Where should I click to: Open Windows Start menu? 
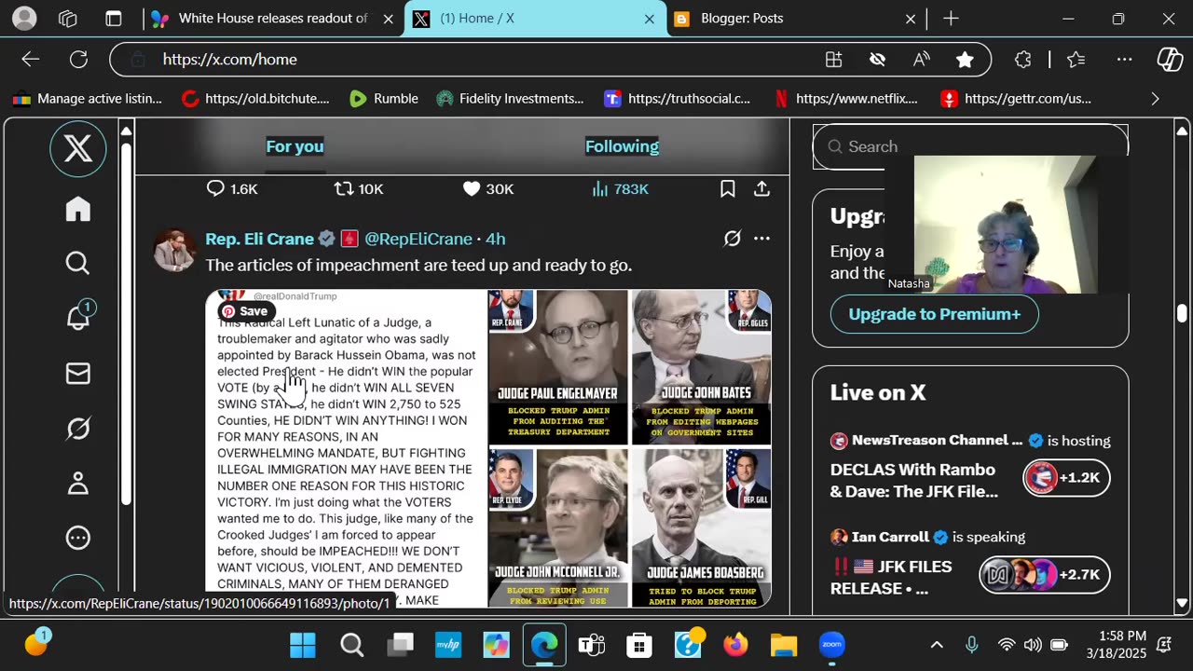pyautogui.click(x=302, y=645)
